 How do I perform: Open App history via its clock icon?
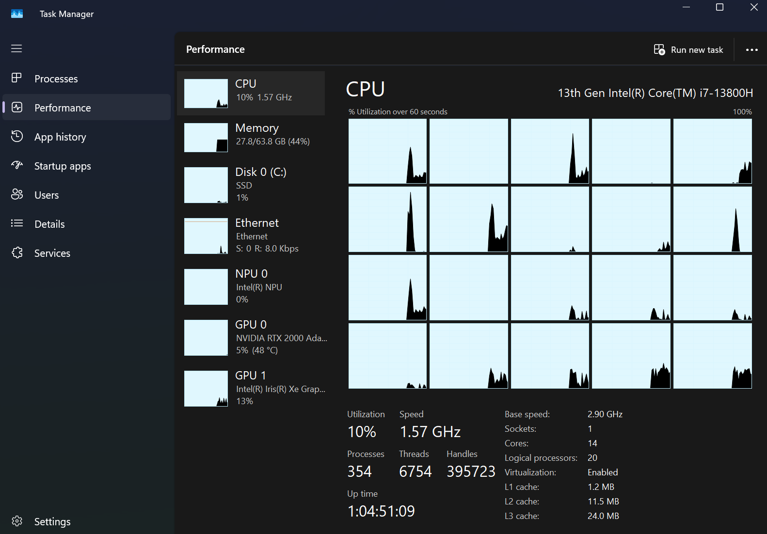pos(17,136)
